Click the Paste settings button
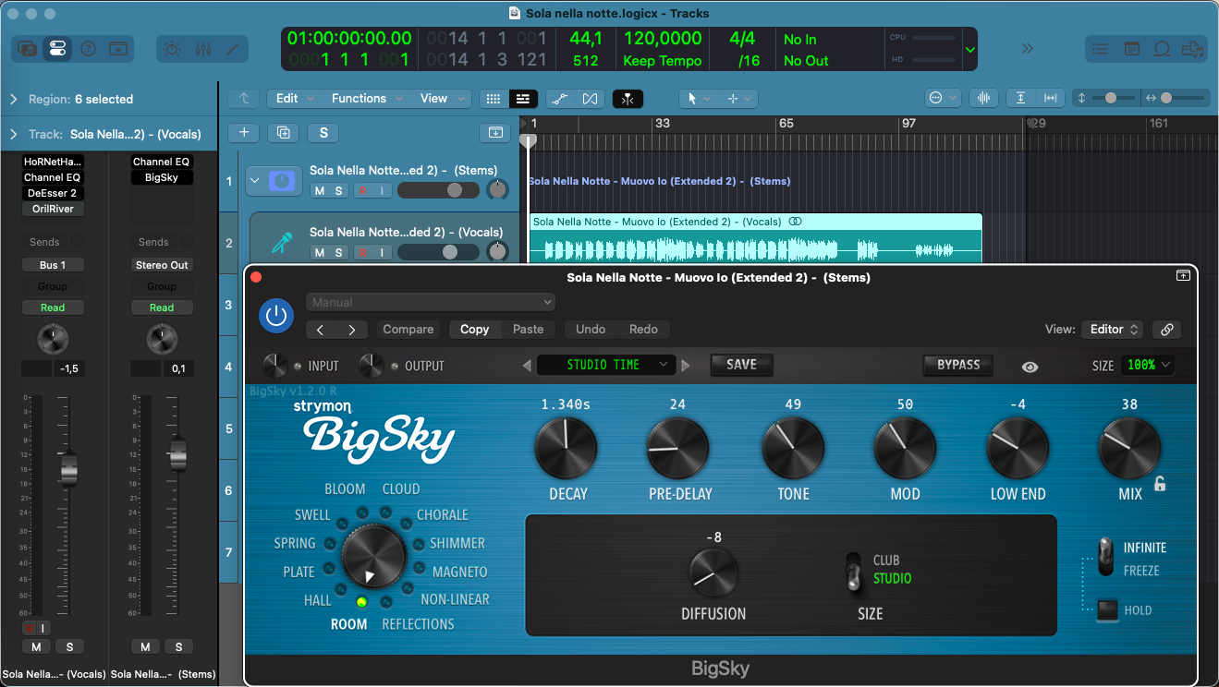1219x687 pixels. coord(529,330)
